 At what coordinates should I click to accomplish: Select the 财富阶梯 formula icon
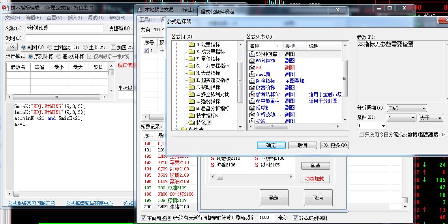pyautogui.click(x=252, y=88)
